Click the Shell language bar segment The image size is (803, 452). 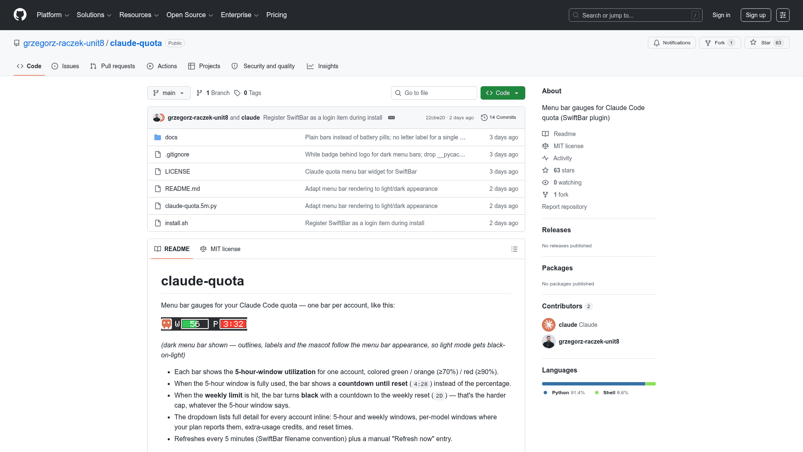pyautogui.click(x=651, y=384)
